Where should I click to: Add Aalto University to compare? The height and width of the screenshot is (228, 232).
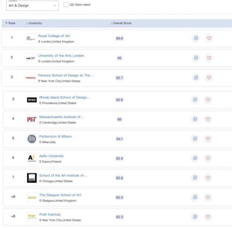(195, 158)
